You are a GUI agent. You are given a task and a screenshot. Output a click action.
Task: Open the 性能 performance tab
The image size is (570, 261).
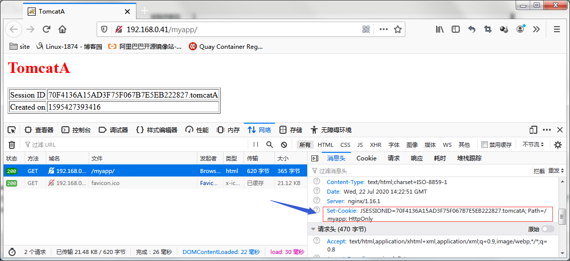click(x=197, y=130)
